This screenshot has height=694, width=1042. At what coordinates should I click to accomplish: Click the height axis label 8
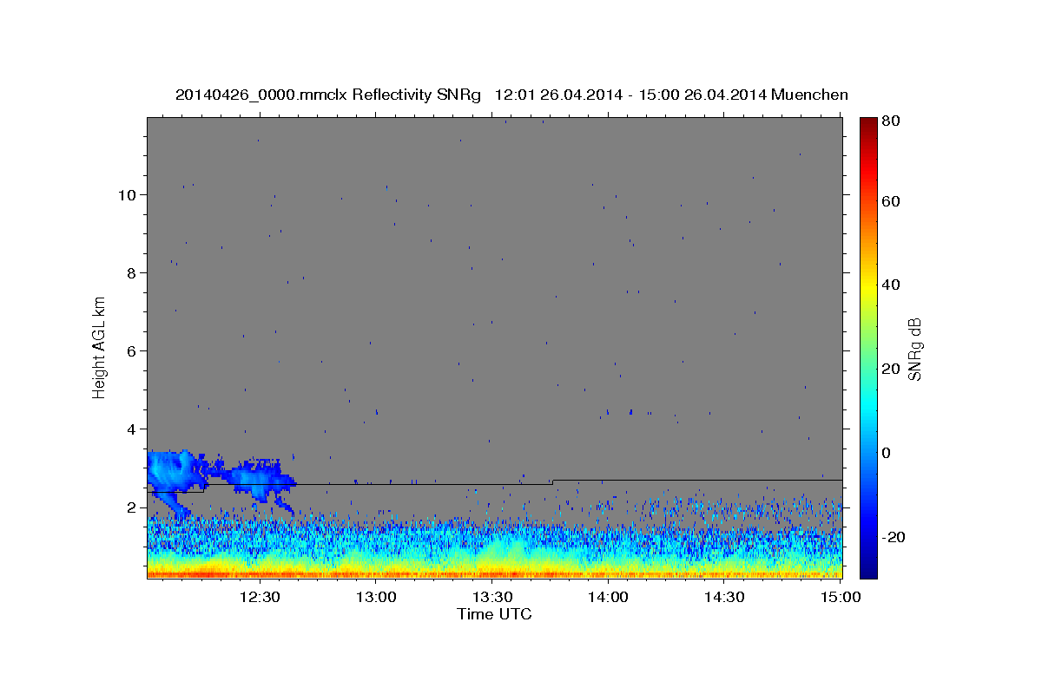[x=132, y=272]
